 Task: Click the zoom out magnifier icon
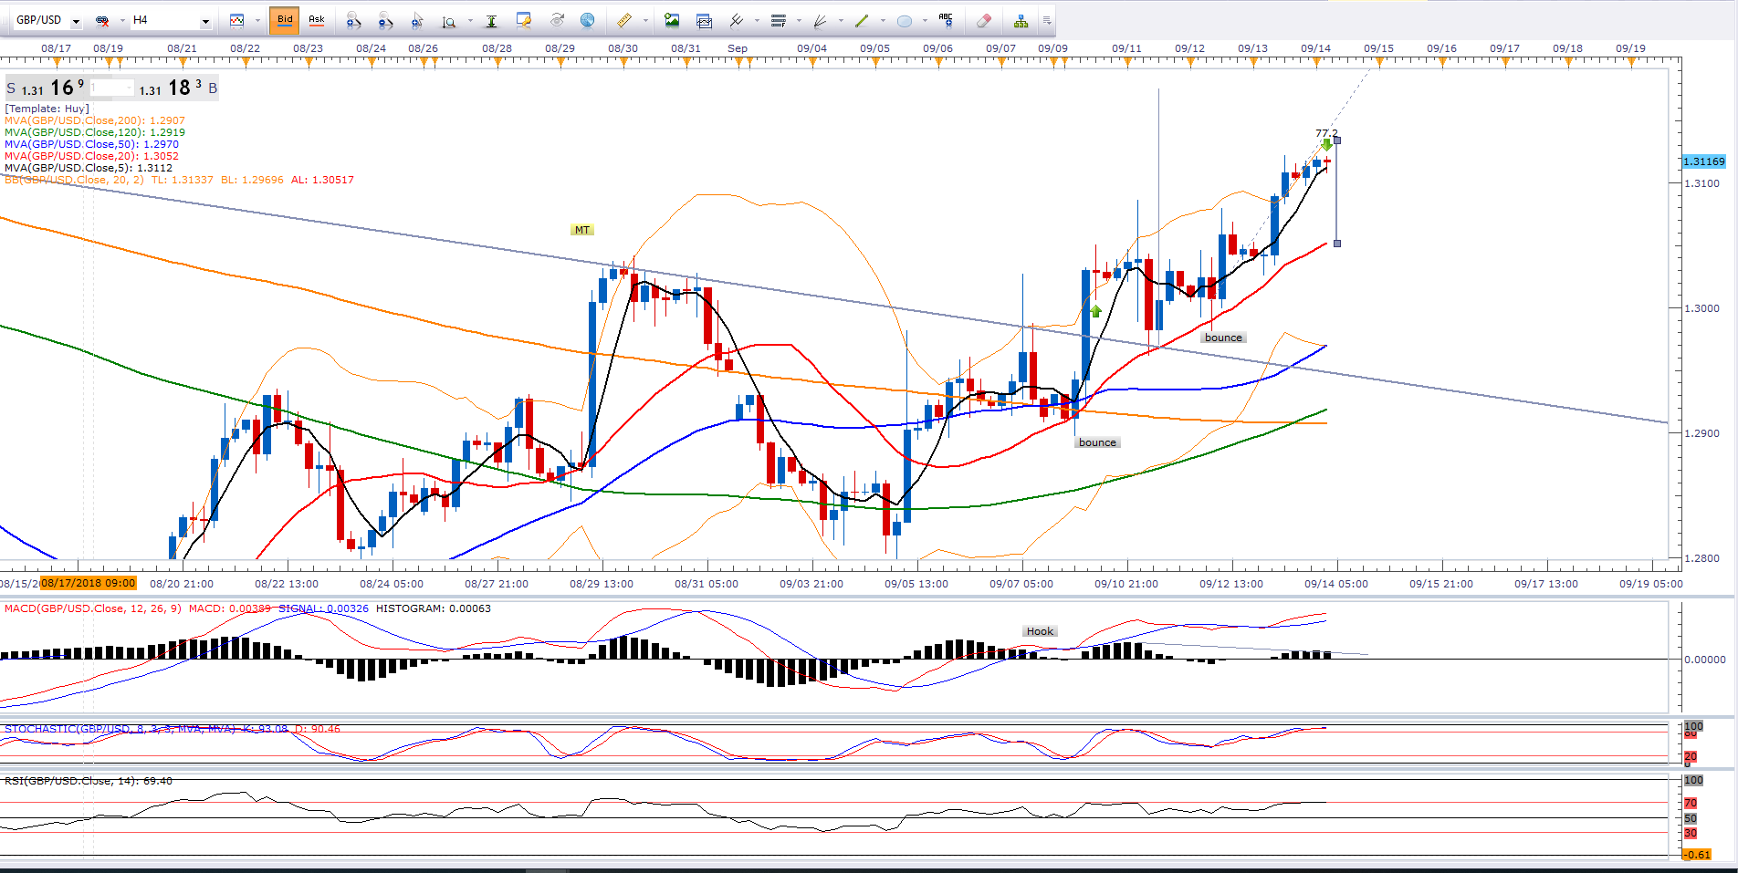(x=385, y=20)
